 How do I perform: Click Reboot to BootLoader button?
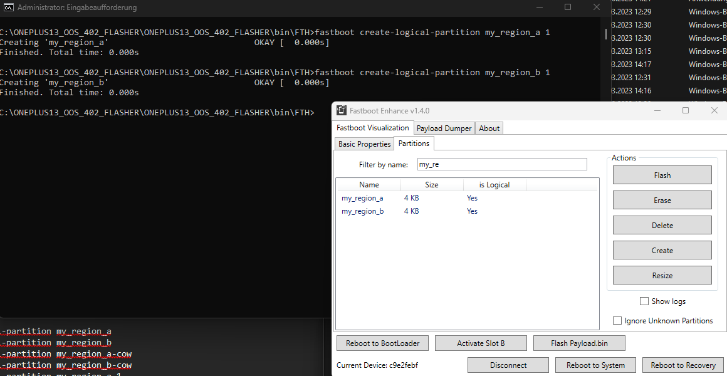point(382,343)
